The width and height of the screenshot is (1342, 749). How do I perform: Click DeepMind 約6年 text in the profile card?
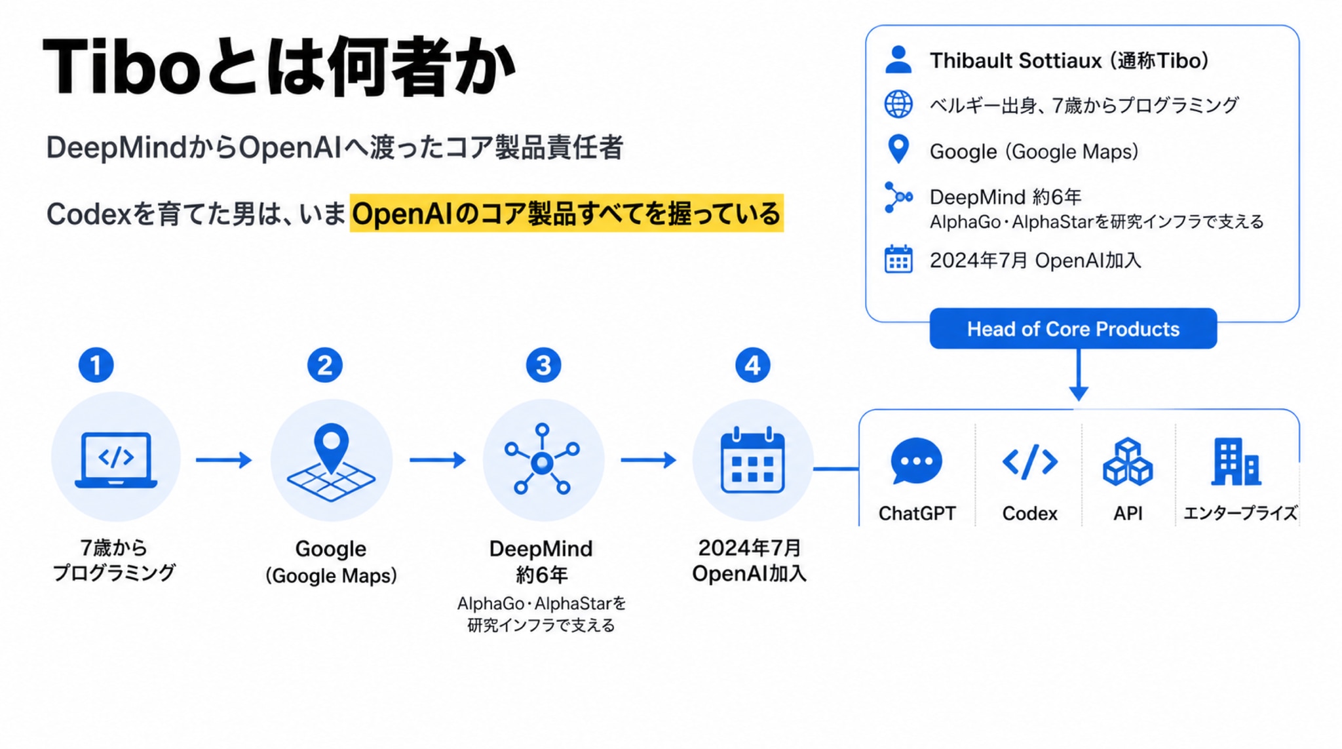point(1005,197)
